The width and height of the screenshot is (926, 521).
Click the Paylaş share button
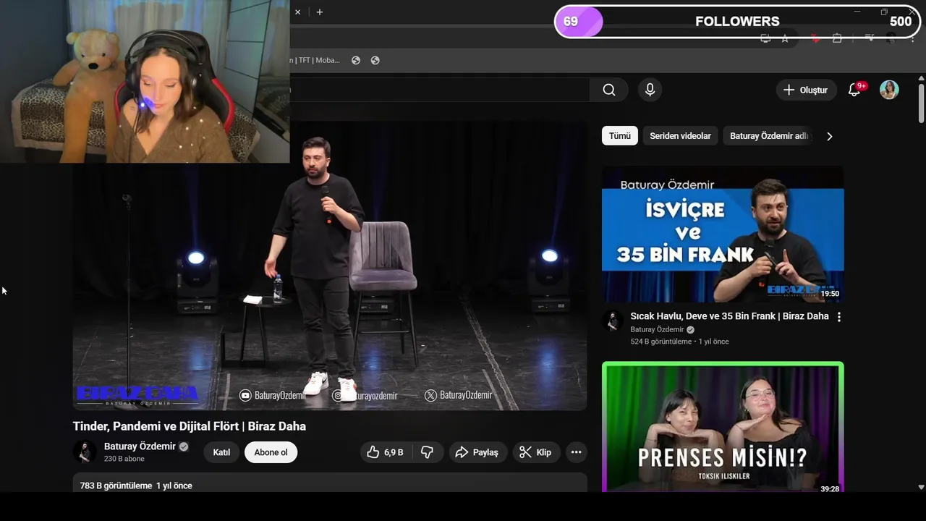[x=477, y=452]
